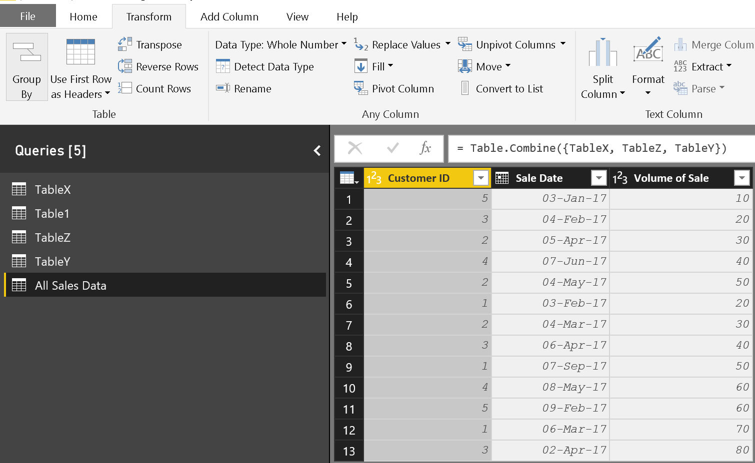The width and height of the screenshot is (755, 463).
Task: Expand the Fill options dropdown
Action: coord(390,66)
